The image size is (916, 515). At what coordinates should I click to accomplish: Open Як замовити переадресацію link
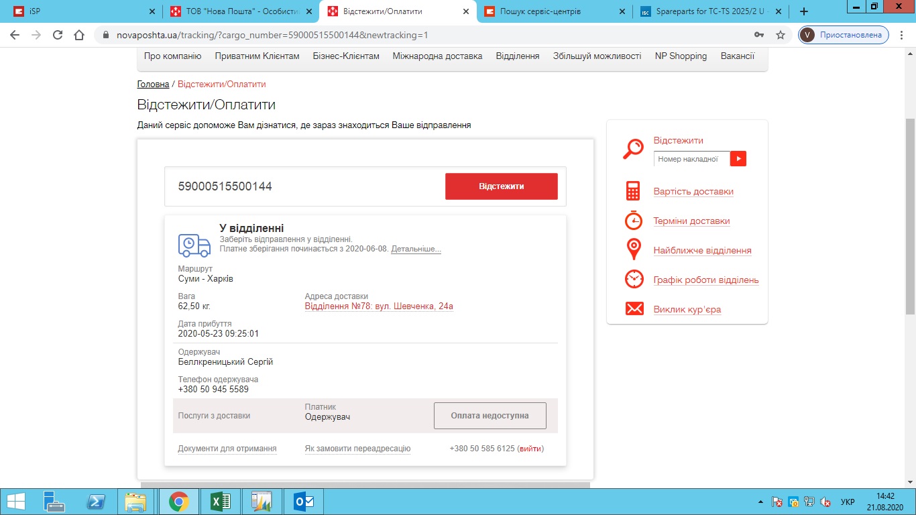357,449
